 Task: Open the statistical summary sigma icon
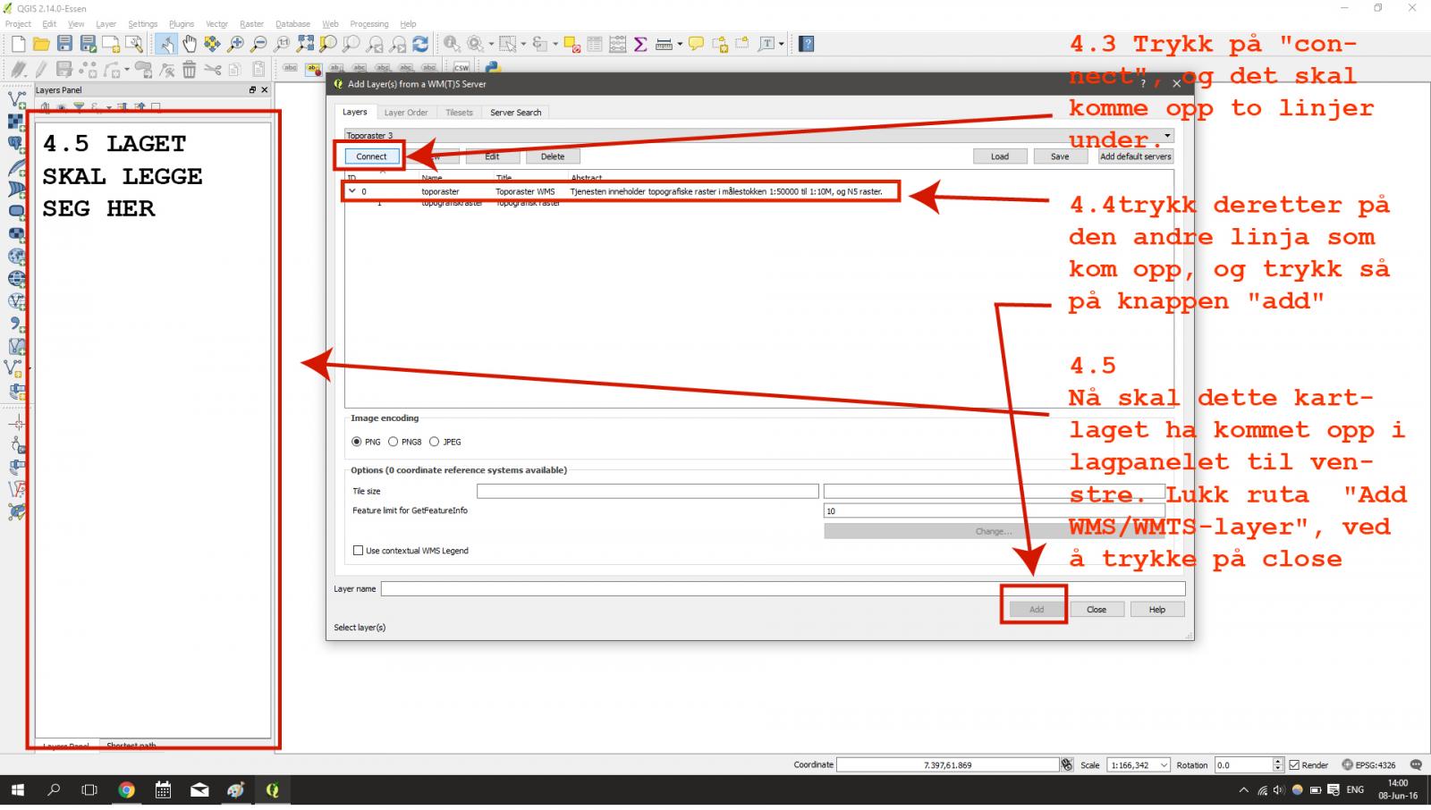click(x=640, y=44)
